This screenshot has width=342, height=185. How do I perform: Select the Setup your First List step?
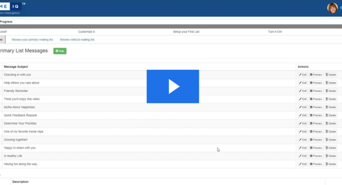tap(186, 32)
